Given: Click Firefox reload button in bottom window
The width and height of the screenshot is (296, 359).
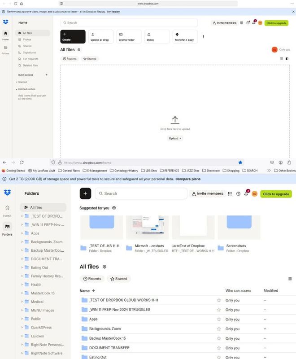Looking at the screenshot, I should pos(22,162).
